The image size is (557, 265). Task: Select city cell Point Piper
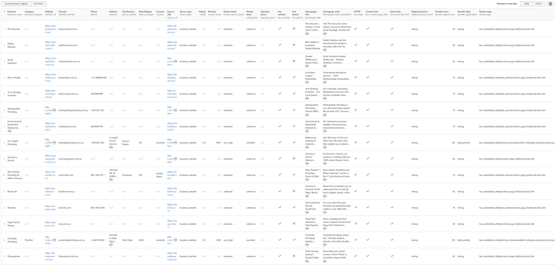click(128, 240)
